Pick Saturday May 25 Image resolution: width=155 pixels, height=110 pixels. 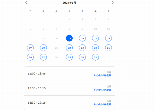tap(108, 48)
